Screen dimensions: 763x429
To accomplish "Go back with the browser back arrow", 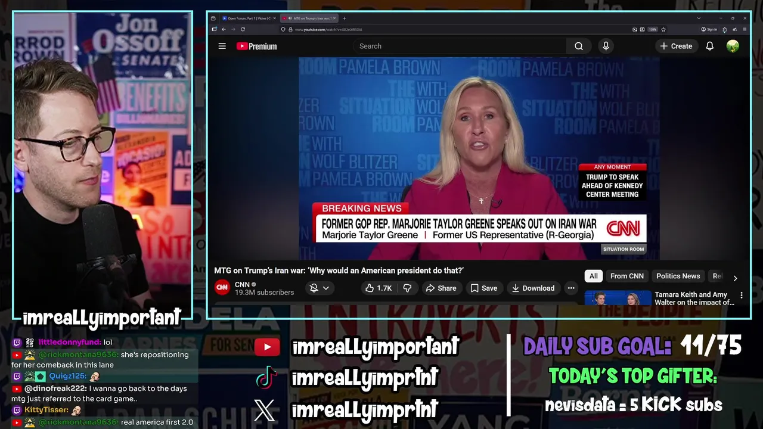I will (x=224, y=29).
